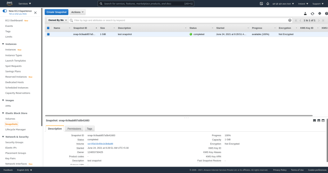Switch to the Tags tab
Screen dimensions: 328x173
pos(89,129)
